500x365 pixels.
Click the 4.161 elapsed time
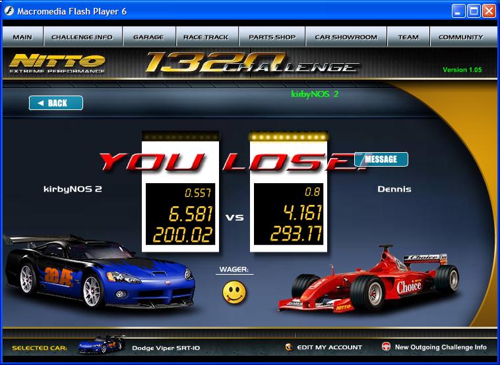pyautogui.click(x=303, y=213)
